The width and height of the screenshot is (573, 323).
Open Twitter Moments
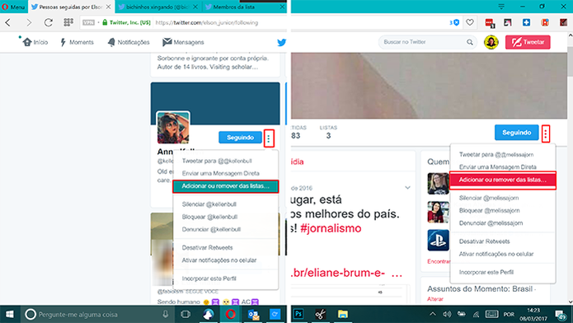(77, 42)
